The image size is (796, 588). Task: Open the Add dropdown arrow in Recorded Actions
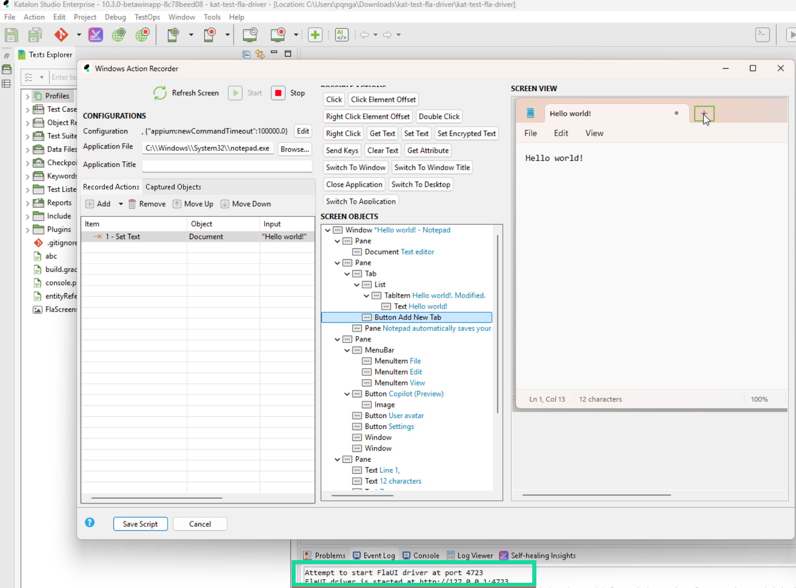pyautogui.click(x=121, y=204)
